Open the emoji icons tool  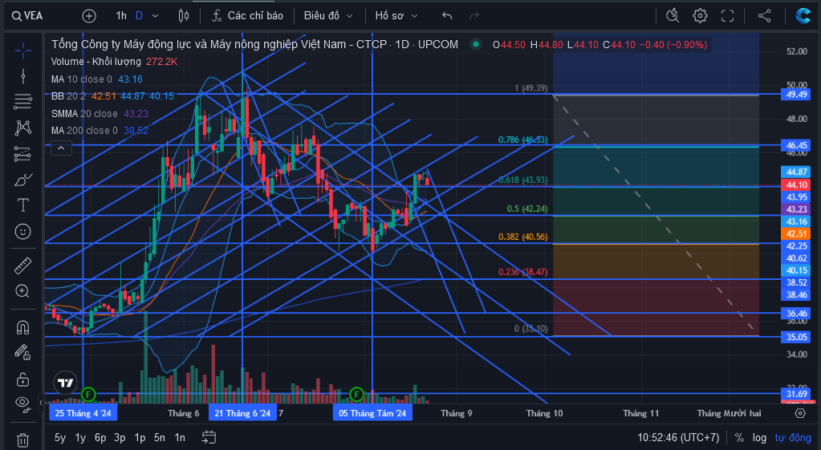[x=22, y=231]
